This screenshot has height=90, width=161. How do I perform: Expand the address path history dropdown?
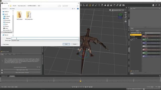click(x=58, y=6)
